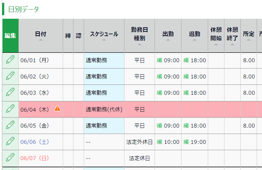Select 通常勤務(代休) schedule cell
The height and width of the screenshot is (170, 262).
[104, 110]
